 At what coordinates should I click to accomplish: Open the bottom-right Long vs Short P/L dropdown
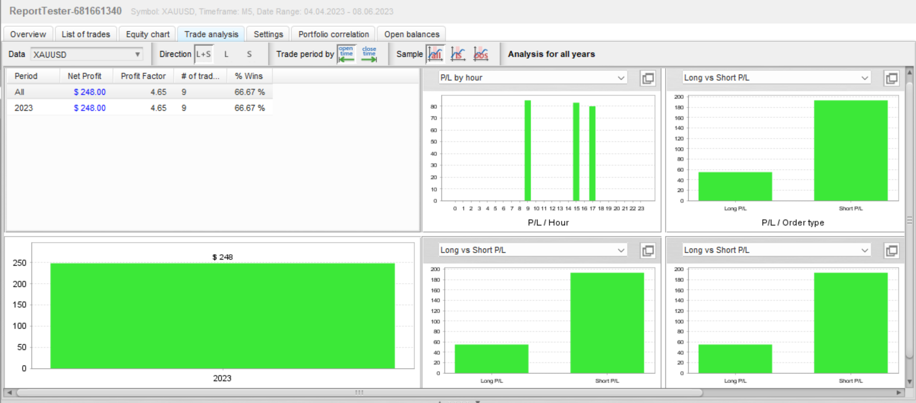click(776, 250)
